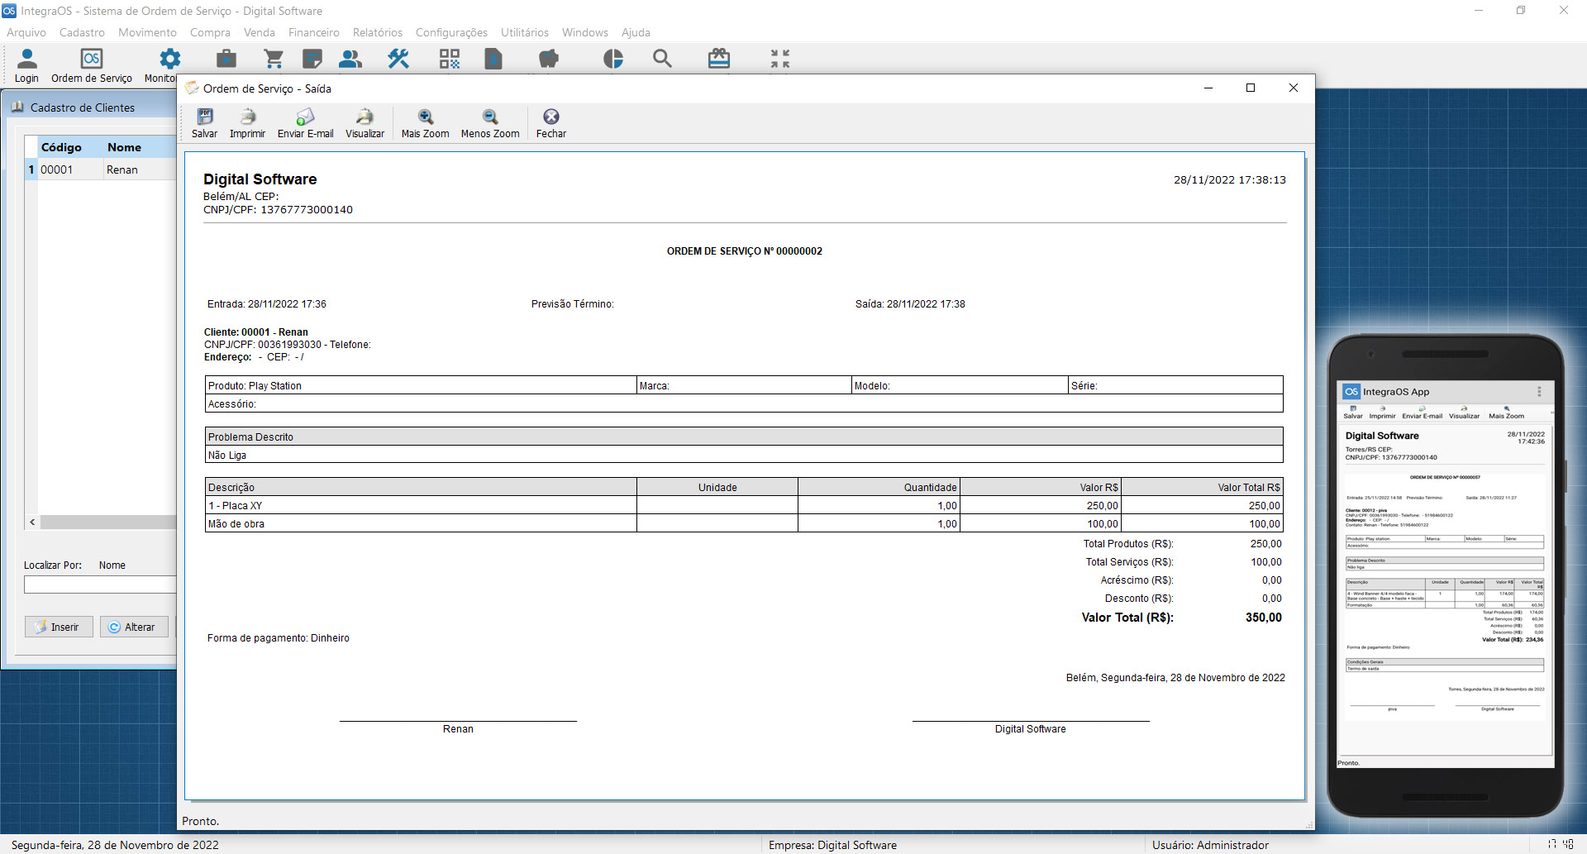
Task: Open the Relatórios menu
Action: [377, 32]
